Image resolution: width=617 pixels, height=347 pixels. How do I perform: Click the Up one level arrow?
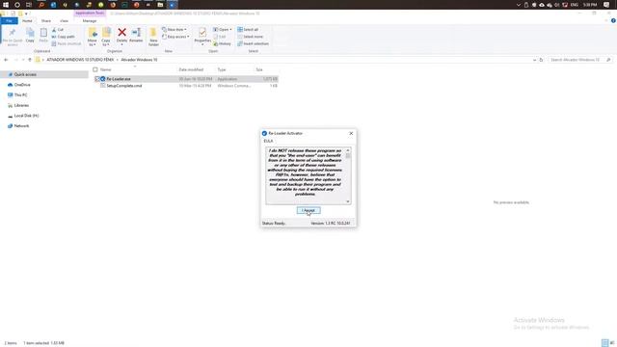30,60
